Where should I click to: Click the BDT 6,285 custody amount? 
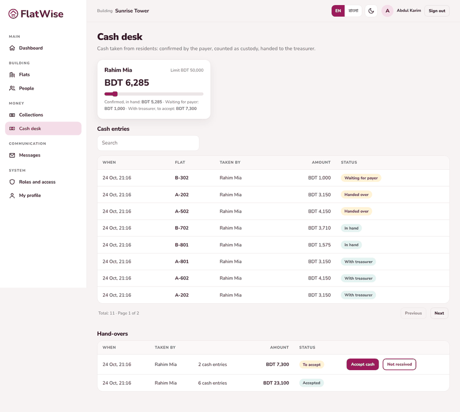click(127, 82)
